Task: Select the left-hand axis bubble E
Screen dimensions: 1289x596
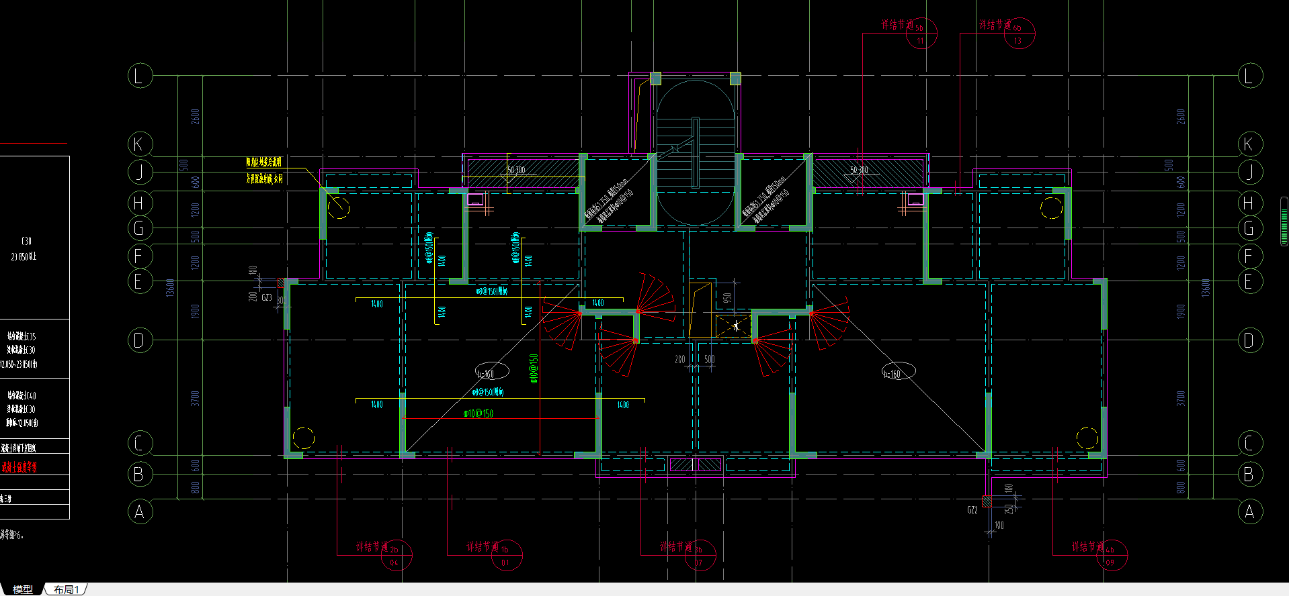Action: coord(140,281)
